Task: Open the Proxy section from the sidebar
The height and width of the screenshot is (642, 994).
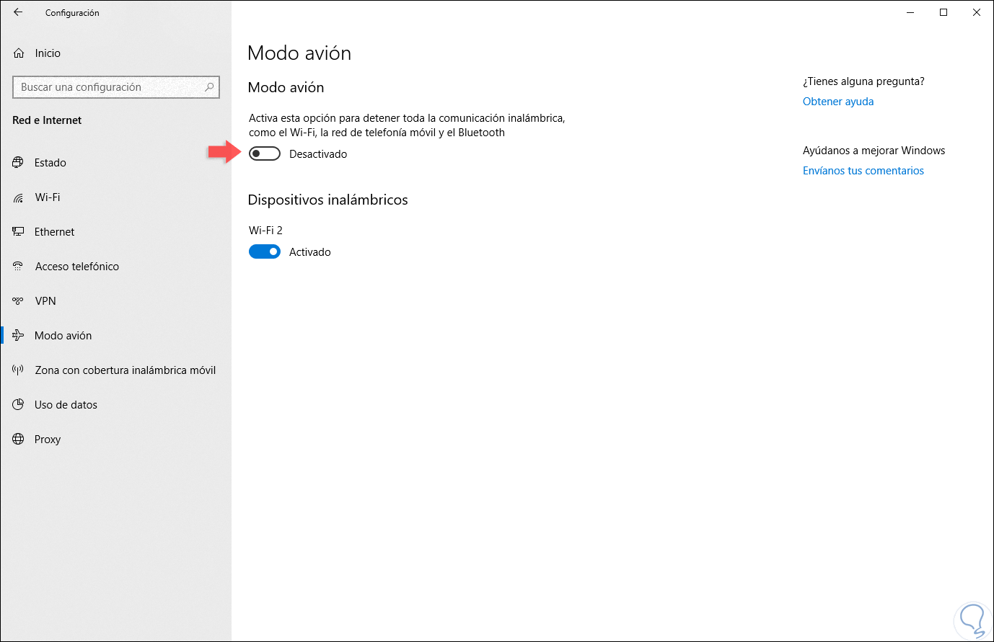Action: click(x=48, y=439)
